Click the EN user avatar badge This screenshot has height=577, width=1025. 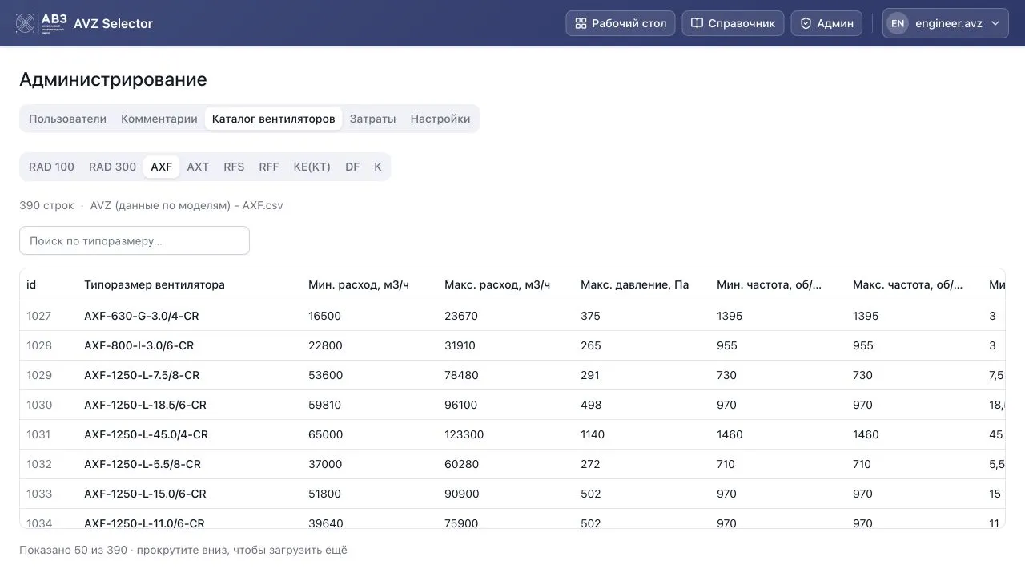[898, 23]
